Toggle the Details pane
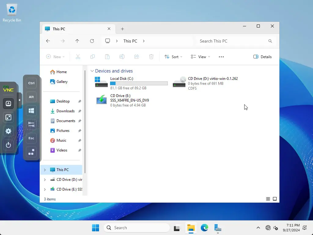The width and height of the screenshot is (313, 235). pos(263,57)
